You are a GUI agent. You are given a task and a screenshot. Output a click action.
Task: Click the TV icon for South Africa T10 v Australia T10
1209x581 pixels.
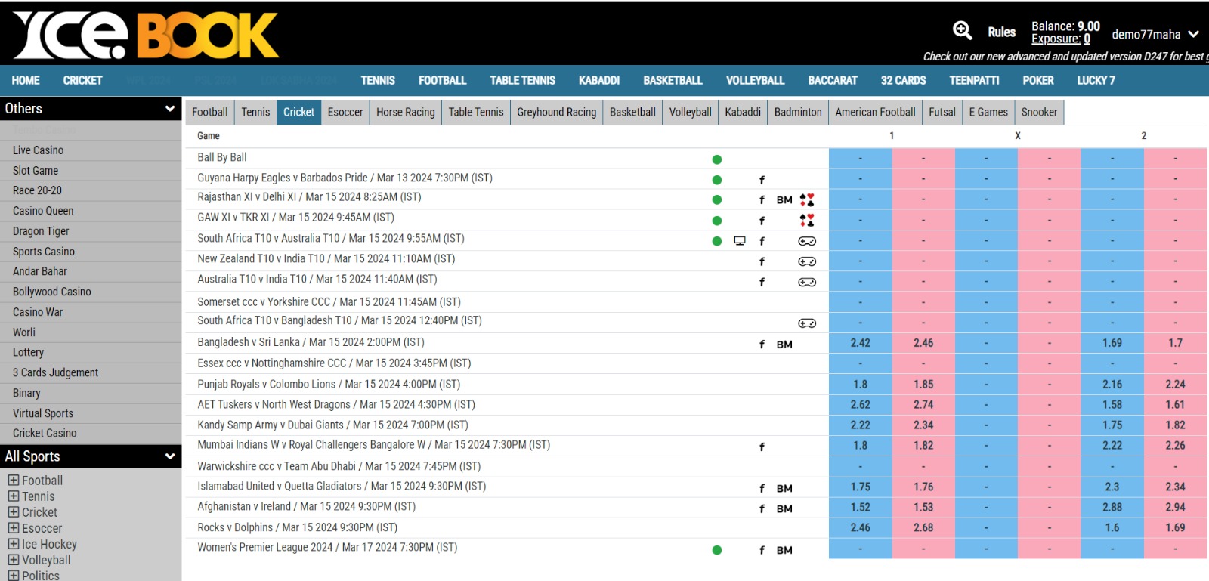(740, 241)
